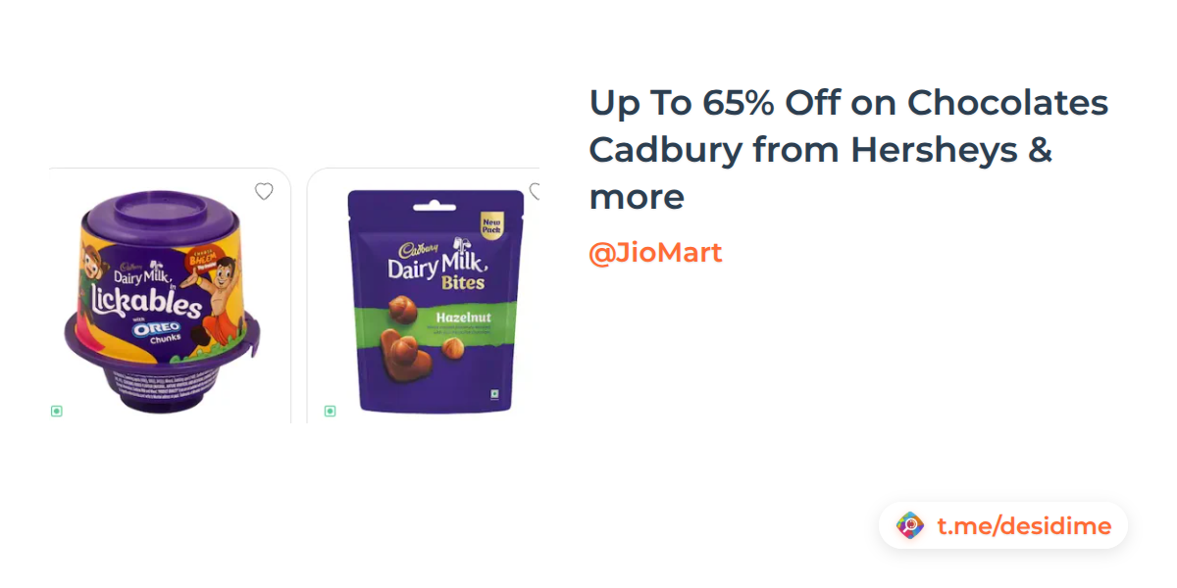This screenshot has width=1177, height=588.
Task: Open the @JioMart store link
Action: (x=655, y=253)
